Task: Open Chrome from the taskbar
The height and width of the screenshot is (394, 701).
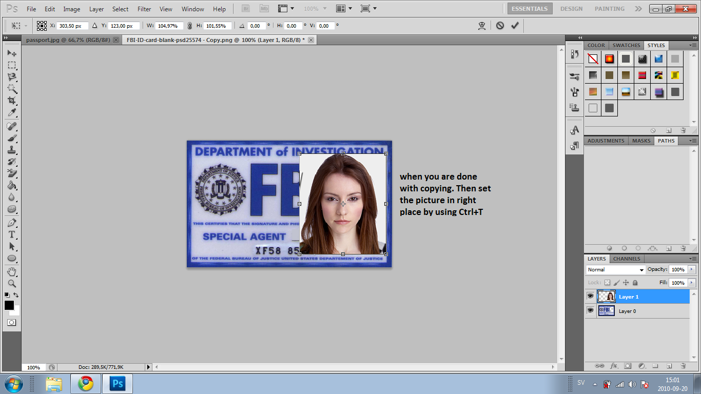Action: pyautogui.click(x=86, y=384)
